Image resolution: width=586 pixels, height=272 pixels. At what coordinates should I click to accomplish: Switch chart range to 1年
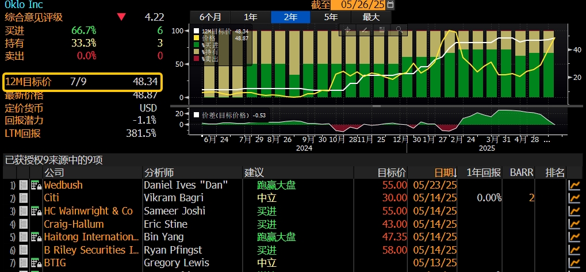click(250, 17)
